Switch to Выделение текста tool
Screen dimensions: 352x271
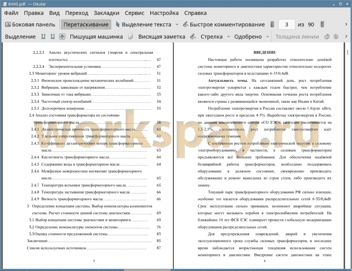click(144, 25)
